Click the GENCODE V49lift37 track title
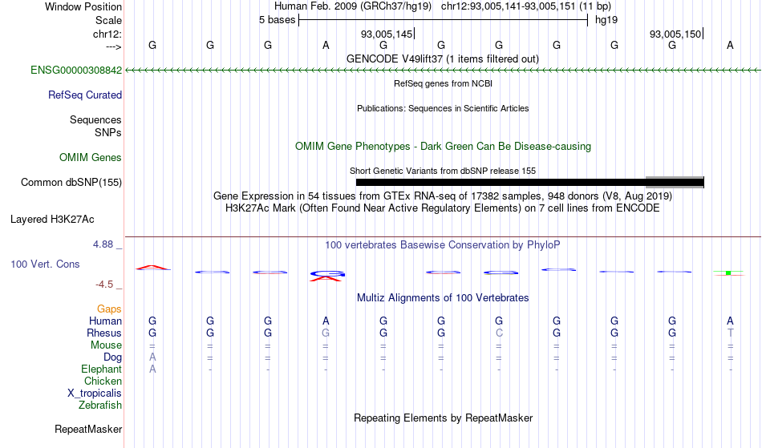 (x=443, y=59)
